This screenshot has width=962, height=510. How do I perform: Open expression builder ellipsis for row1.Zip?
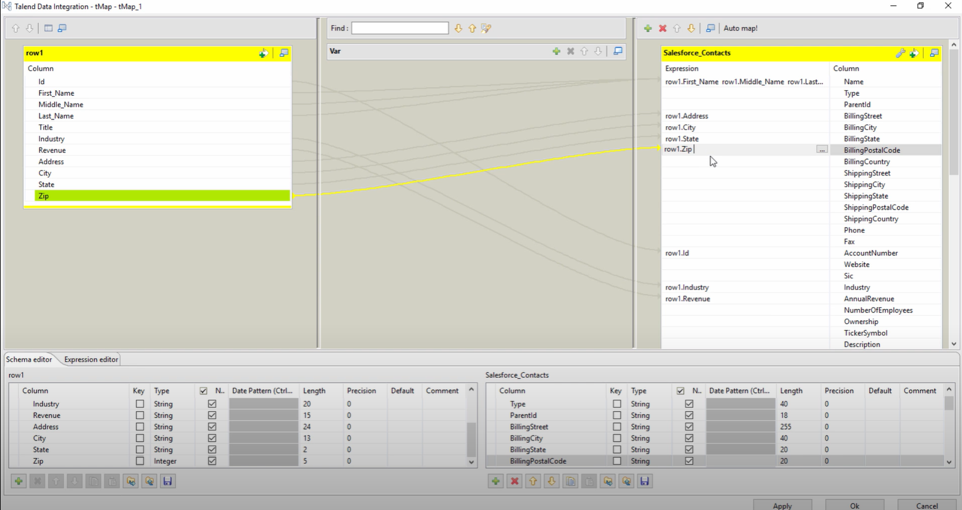point(822,150)
